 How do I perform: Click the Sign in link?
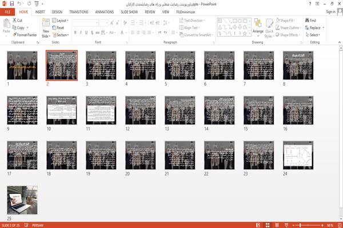tap(330, 12)
